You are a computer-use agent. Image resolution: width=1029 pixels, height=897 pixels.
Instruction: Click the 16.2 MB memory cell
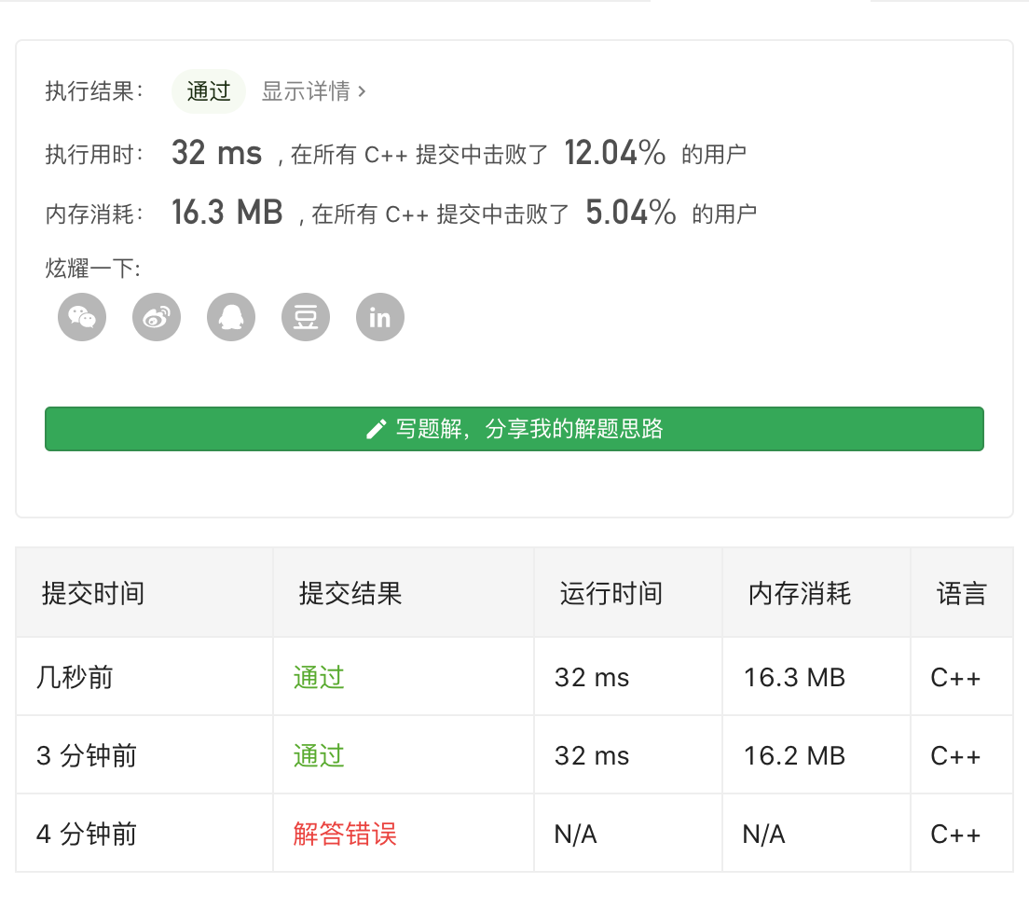pos(794,755)
